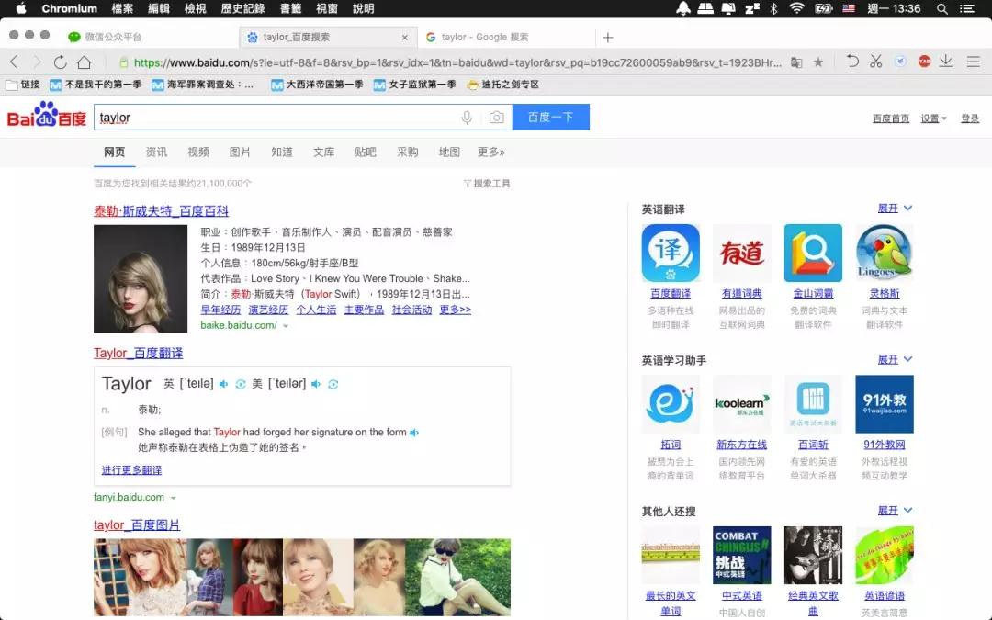Click the 百度一下 search button
The height and width of the screenshot is (620, 992).
550,117
